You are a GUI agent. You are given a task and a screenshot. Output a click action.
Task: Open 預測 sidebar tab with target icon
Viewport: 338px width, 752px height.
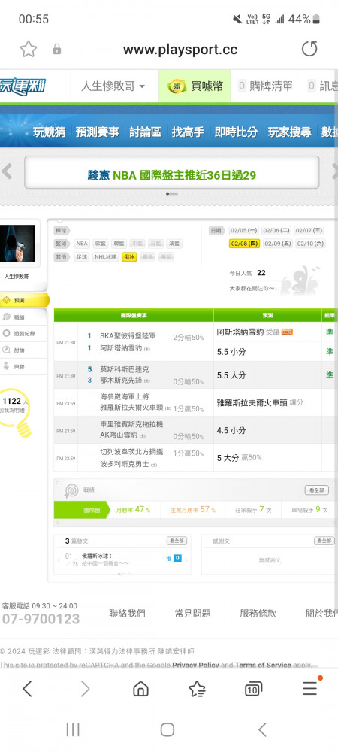pyautogui.click(x=24, y=300)
